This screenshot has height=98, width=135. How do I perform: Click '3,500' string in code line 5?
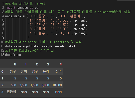point(64,20)
